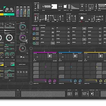
Task: Select the blue ring icon in the list
Action: pos(34,34)
